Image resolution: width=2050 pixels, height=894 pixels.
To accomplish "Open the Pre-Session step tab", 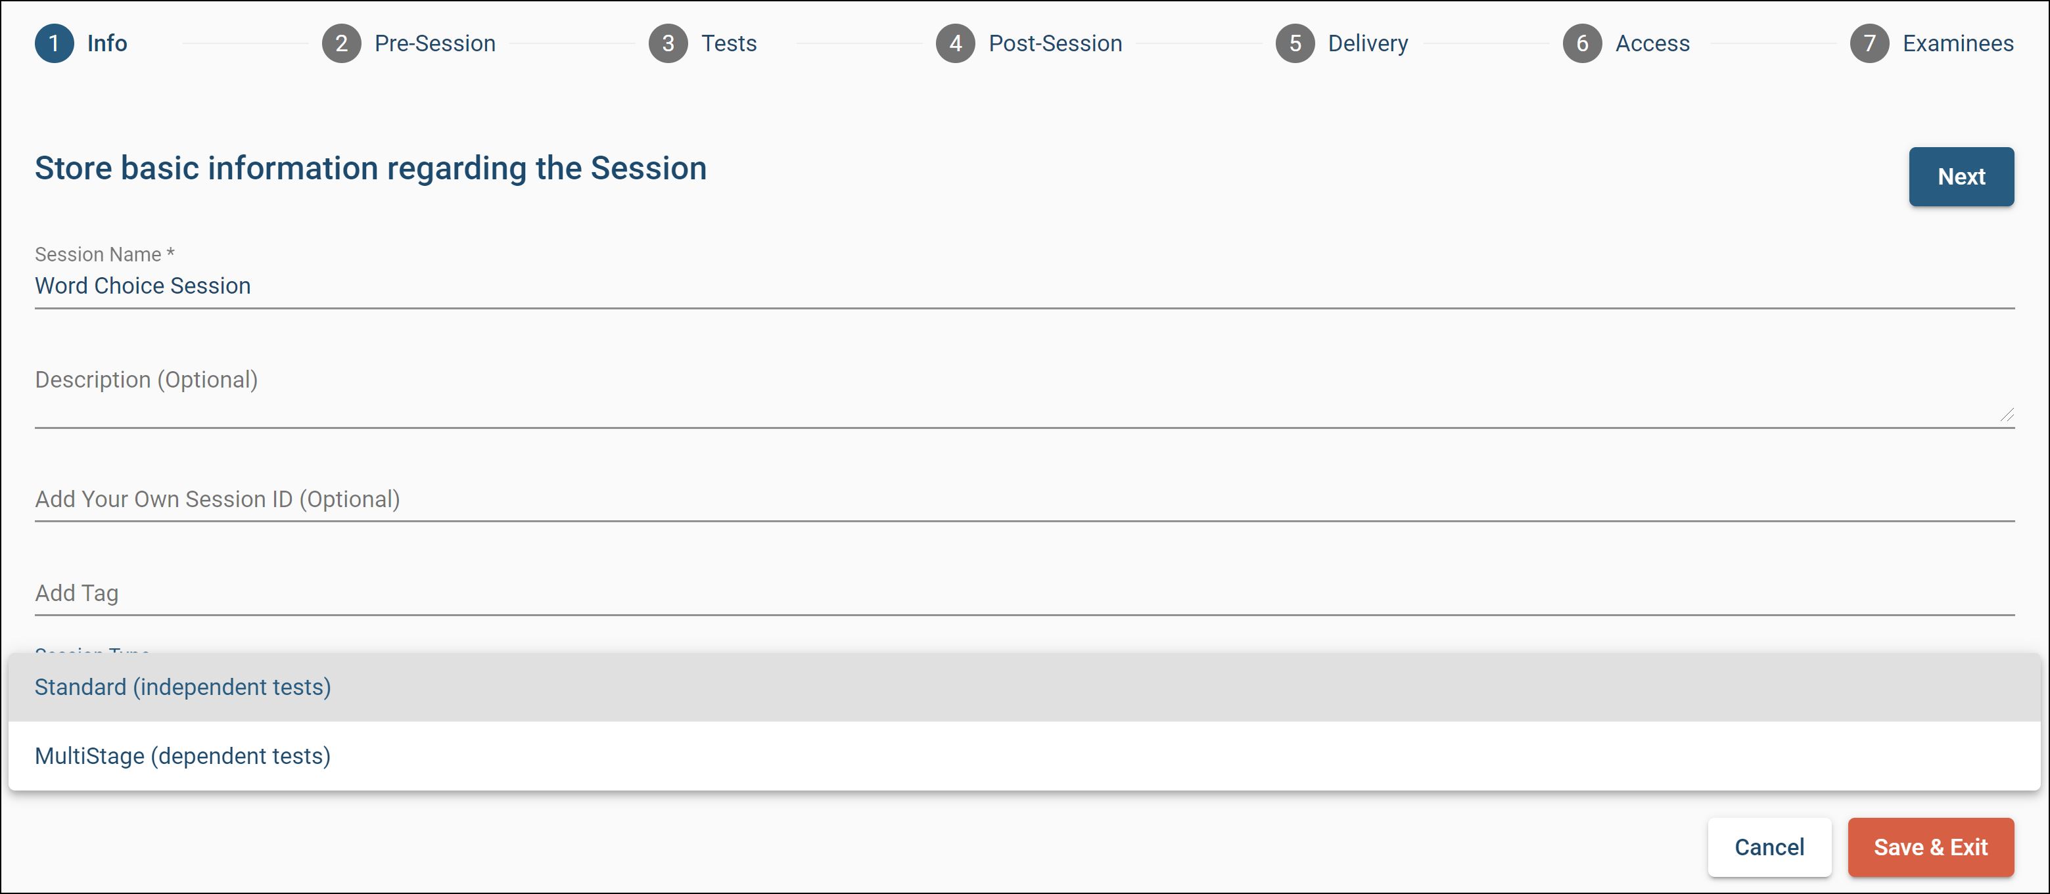I will 434,43.
